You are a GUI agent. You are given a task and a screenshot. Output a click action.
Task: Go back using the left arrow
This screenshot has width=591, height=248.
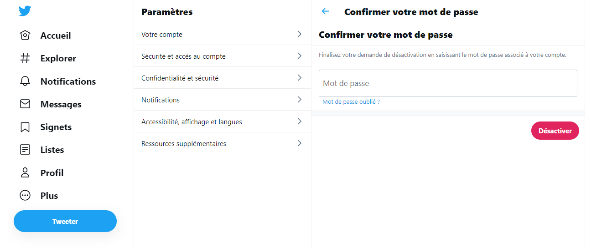(x=326, y=11)
